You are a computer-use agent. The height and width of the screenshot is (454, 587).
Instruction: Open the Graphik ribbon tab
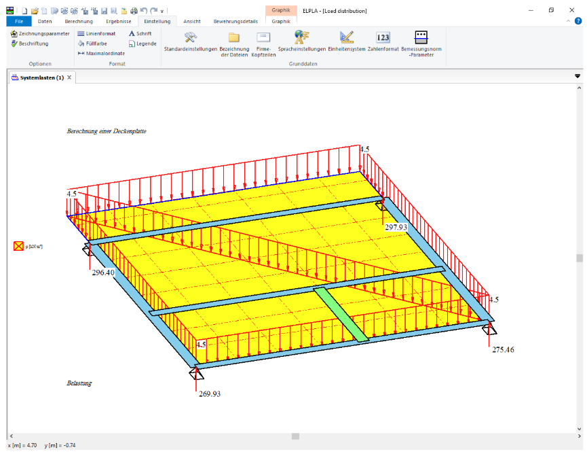click(x=281, y=21)
